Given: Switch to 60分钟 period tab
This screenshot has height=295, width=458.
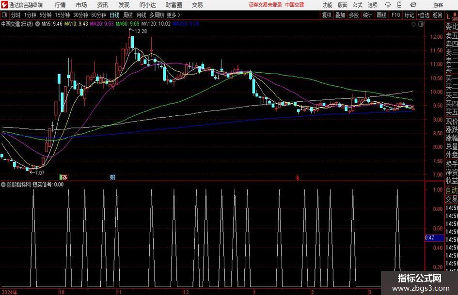Looking at the screenshot, I should pyautogui.click(x=99, y=15).
